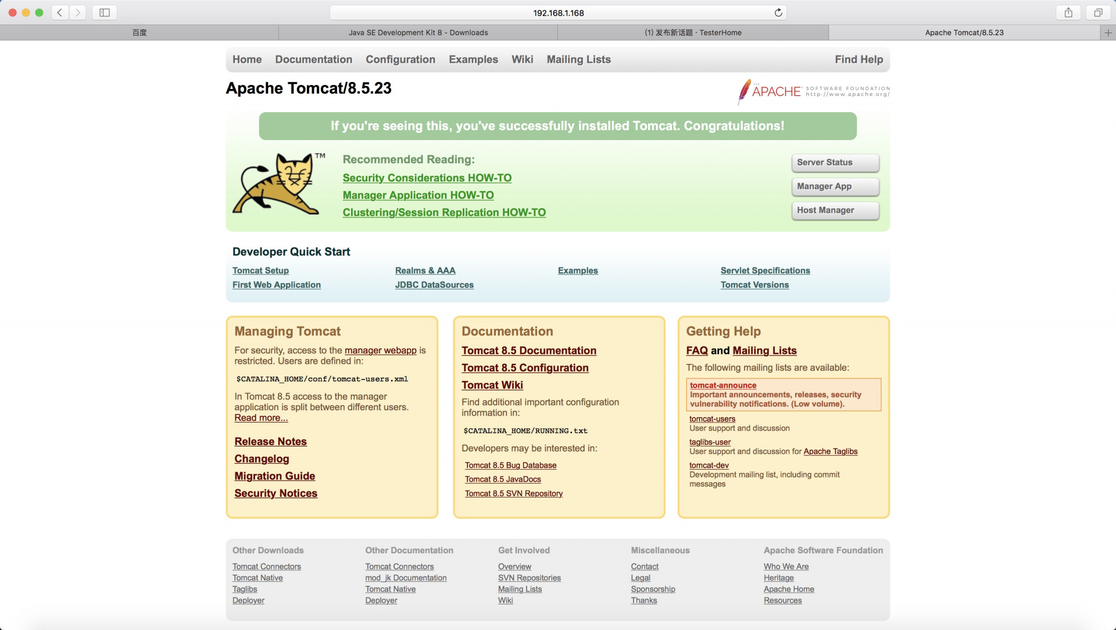Open the First Web Application link
Viewport: 1116px width, 630px height.
click(x=277, y=285)
